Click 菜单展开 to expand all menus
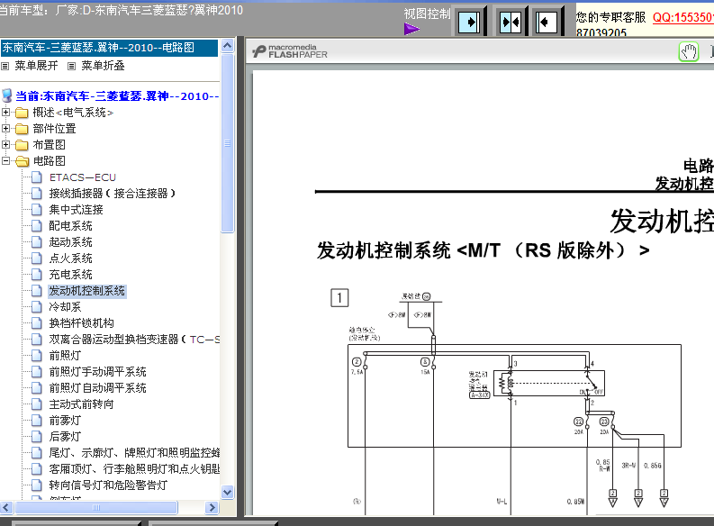 36,66
